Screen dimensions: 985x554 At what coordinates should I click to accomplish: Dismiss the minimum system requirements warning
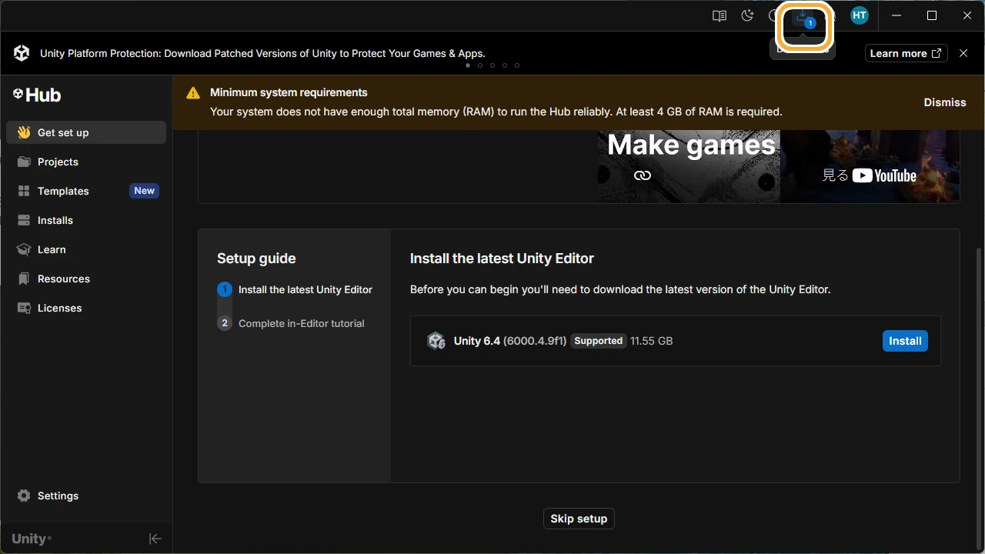[x=945, y=102]
